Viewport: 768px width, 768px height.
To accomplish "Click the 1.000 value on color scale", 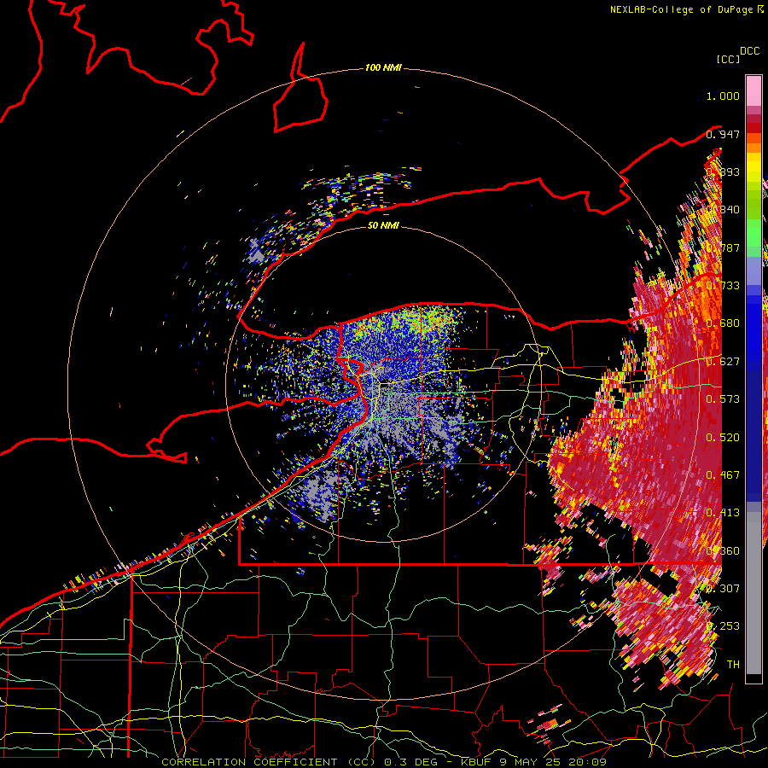I will pyautogui.click(x=723, y=96).
